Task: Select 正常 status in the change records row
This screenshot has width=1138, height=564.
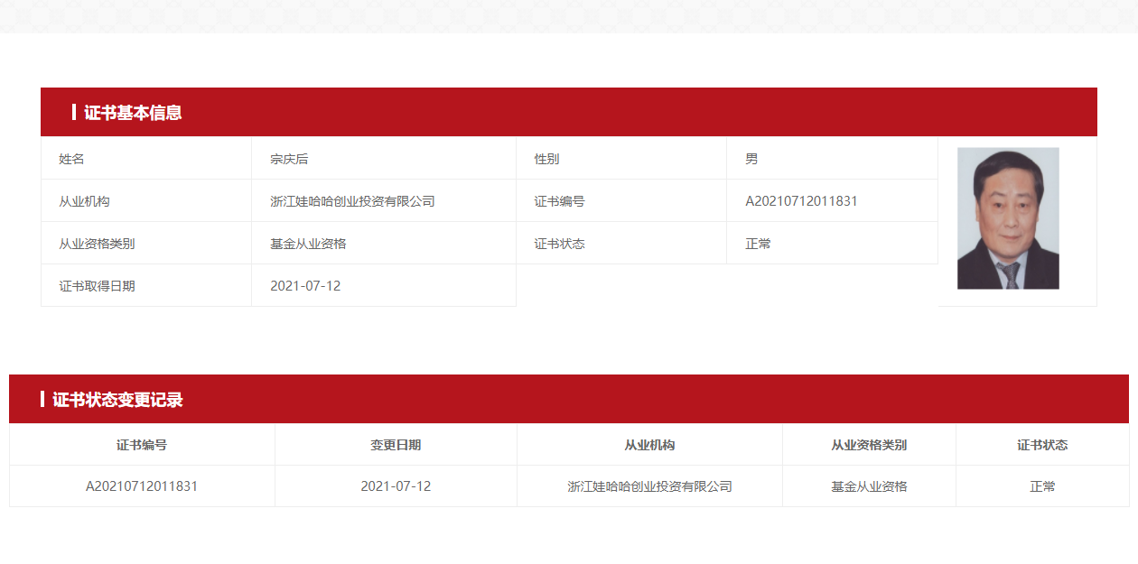Action: tap(1042, 486)
